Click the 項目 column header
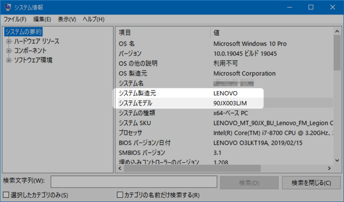The image size is (344, 202). point(163,33)
